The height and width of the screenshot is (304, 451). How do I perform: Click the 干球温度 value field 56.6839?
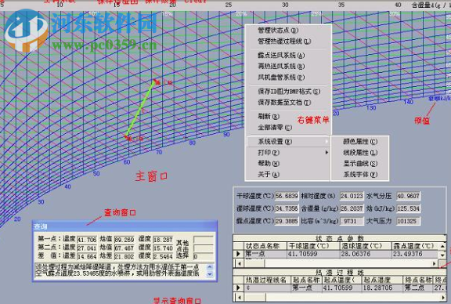tap(287, 196)
